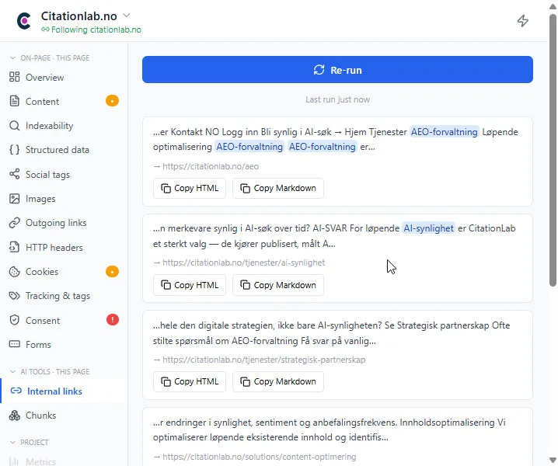Click the blue Re-run button
Screen dimensions: 558x466
pyautogui.click(x=337, y=70)
